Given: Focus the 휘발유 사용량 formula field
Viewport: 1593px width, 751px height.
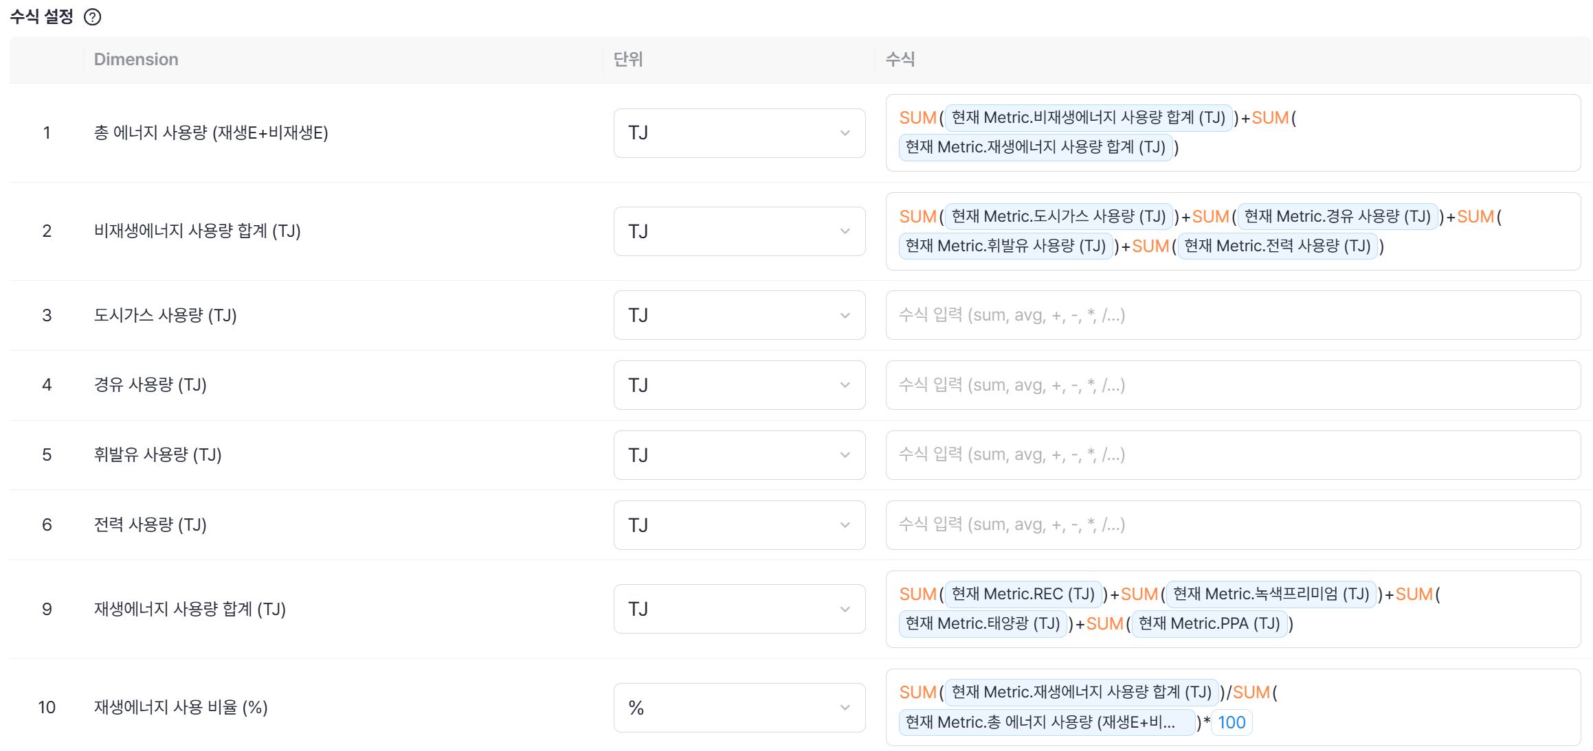Looking at the screenshot, I should (x=1232, y=455).
